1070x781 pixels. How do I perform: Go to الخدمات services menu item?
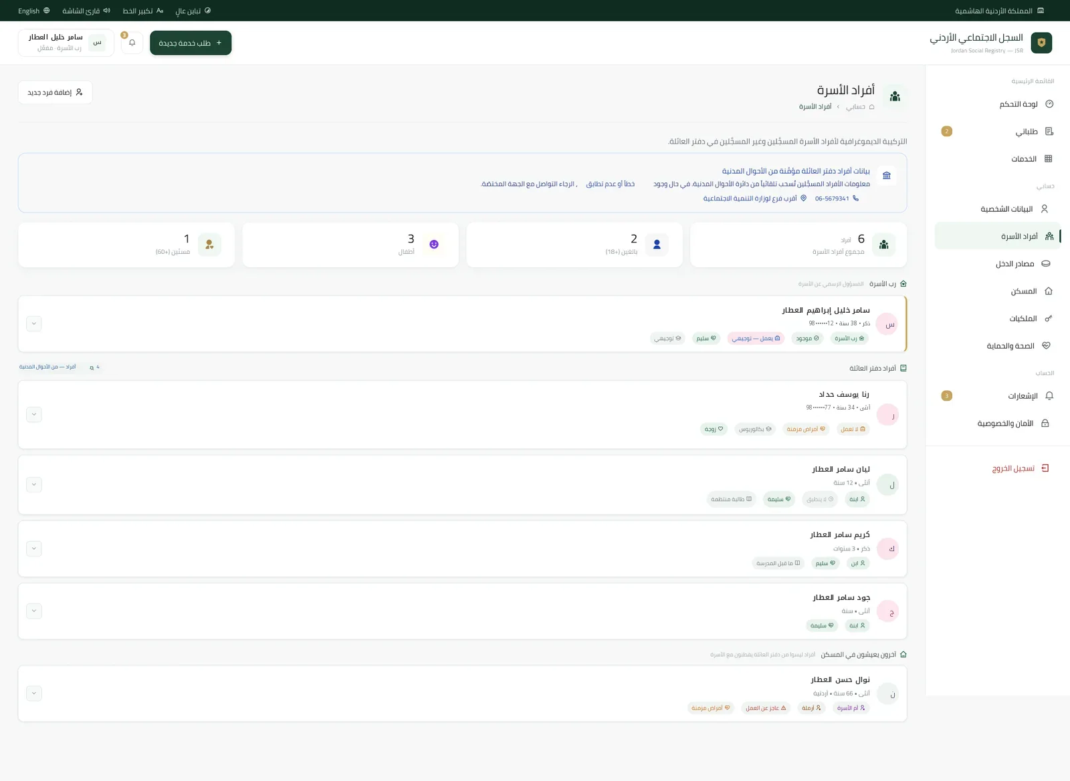998,159
